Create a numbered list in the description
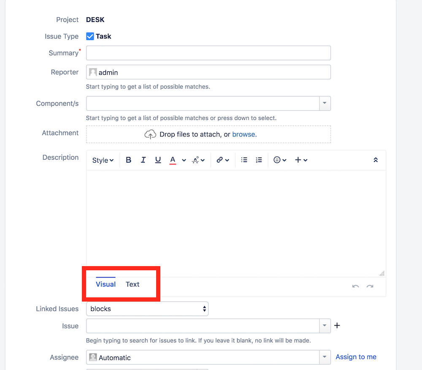422x370 pixels. [x=259, y=160]
